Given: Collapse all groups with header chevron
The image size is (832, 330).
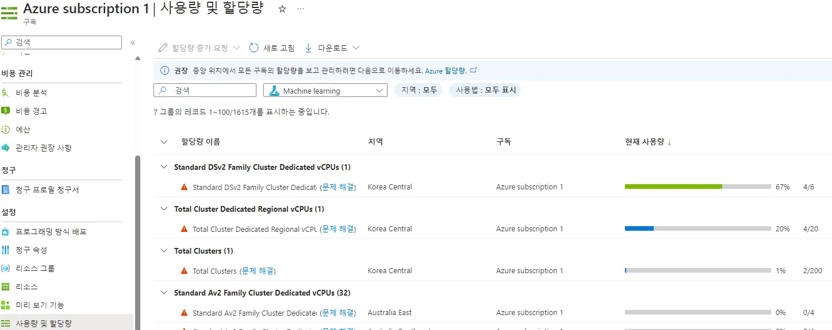Looking at the screenshot, I should tap(164, 142).
